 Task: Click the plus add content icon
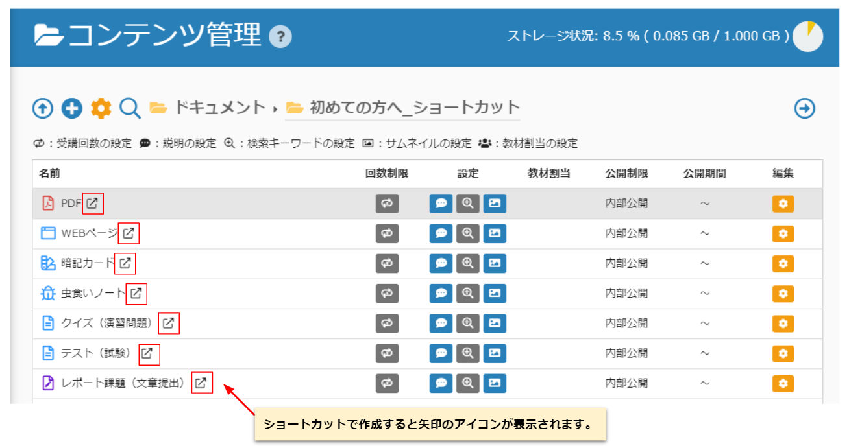point(71,108)
